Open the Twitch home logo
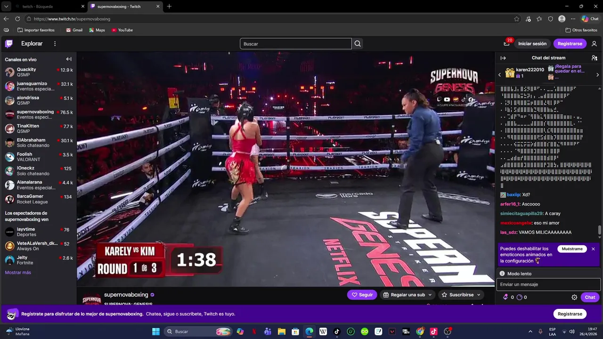The height and width of the screenshot is (339, 603). tap(9, 44)
